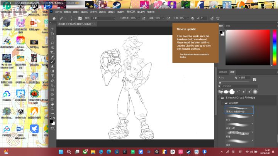Open smoothing options gear icon
Viewport: 278px width, 156px height.
click(193, 18)
